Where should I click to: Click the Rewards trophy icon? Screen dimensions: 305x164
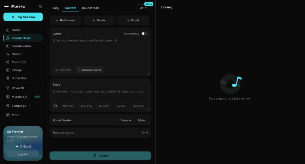tap(8, 88)
